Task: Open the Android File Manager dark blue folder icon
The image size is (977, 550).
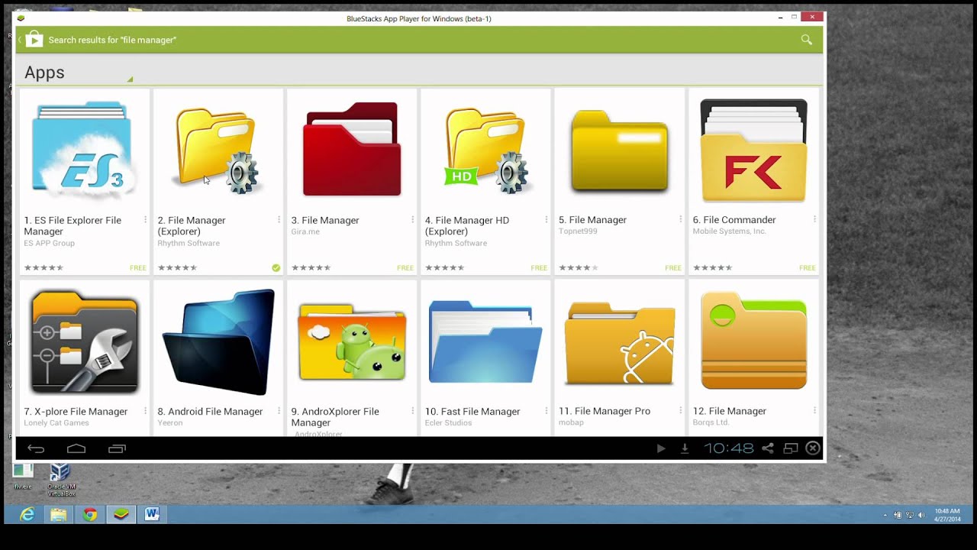Action: tap(218, 341)
